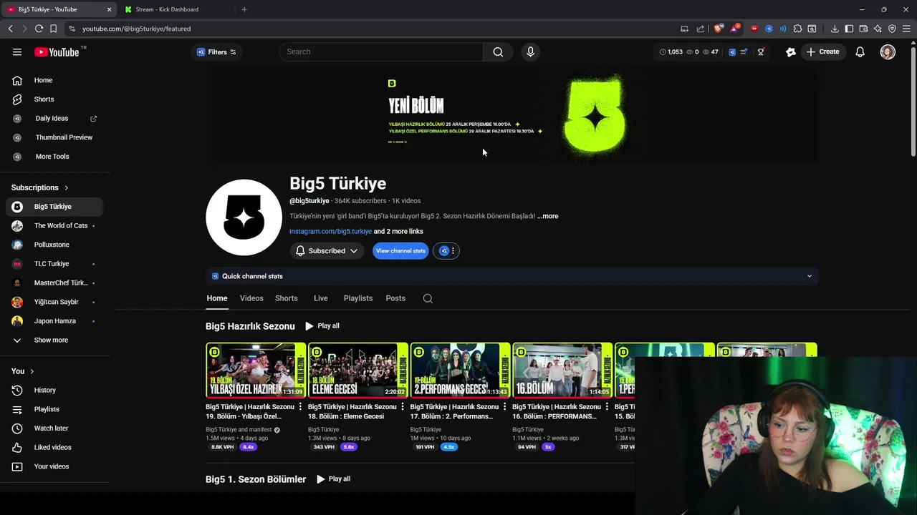Expand the Quick channel stats panel
Image resolution: width=917 pixels, height=515 pixels.
coord(512,276)
